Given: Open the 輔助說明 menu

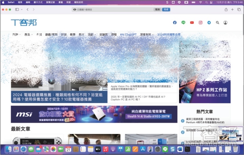Looking at the screenshot, I should (x=79, y=2).
